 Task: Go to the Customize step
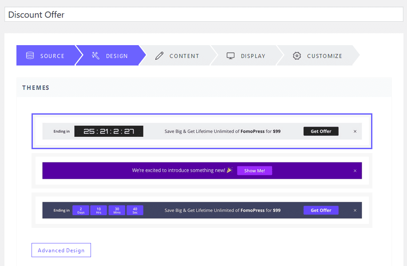pos(318,55)
